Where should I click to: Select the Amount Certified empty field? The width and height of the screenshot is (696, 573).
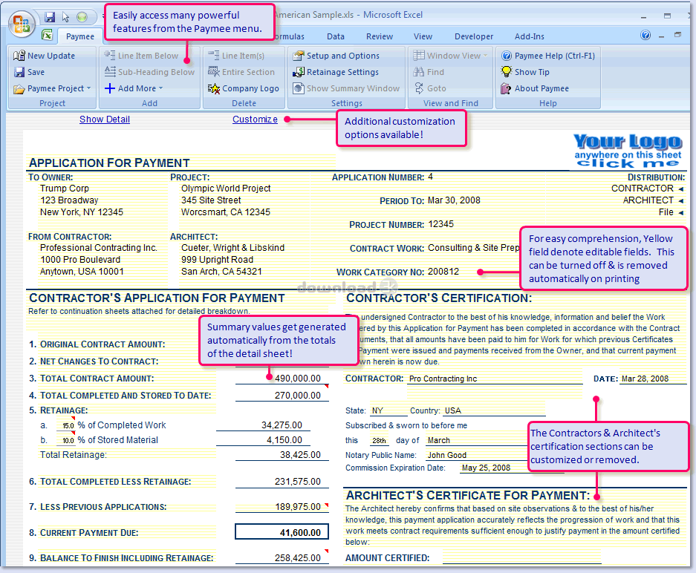[522, 558]
